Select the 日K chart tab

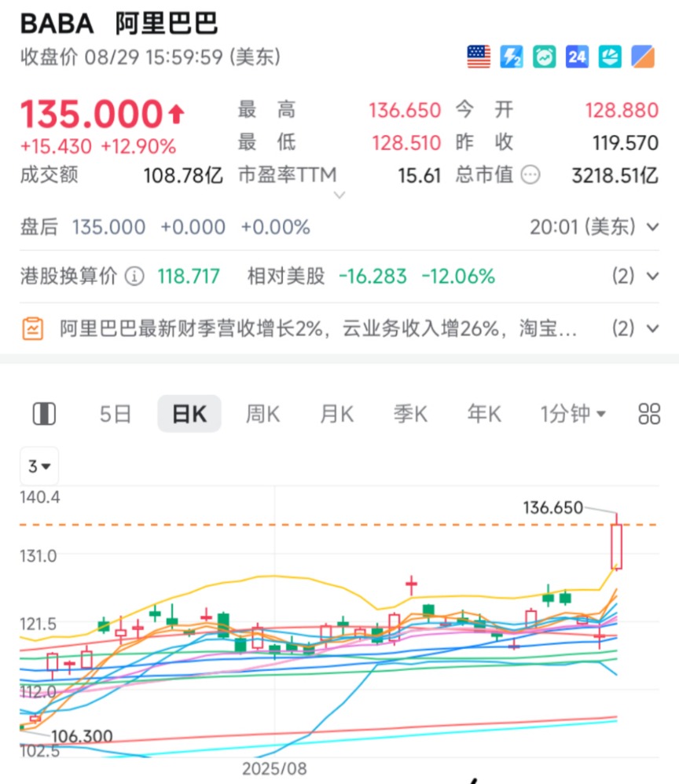(189, 414)
